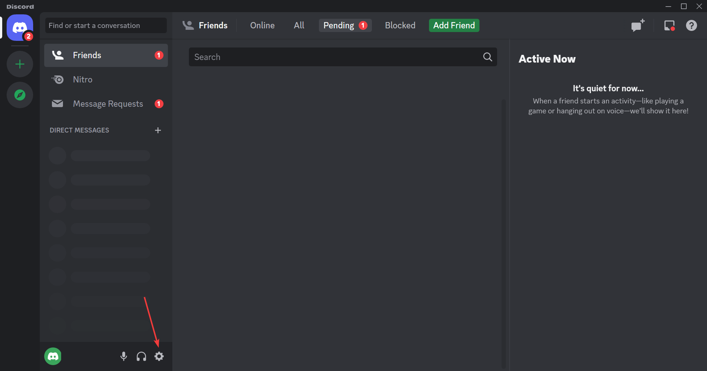Click the Friends icon in top header
The width and height of the screenshot is (707, 371).
coord(188,25)
